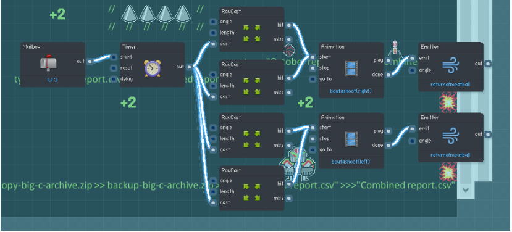Image resolution: width=512 pixels, height=232 pixels.
Task: Click the play output port of boutashoot(right)
Action: click(388, 60)
